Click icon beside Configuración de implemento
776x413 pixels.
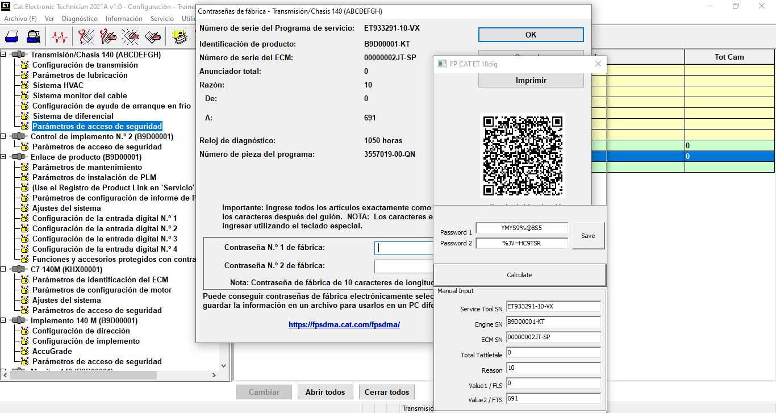[24, 341]
